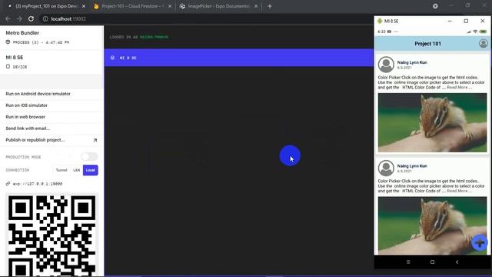Open the profile icon in Project 101 header
492x277 pixels.
click(484, 43)
